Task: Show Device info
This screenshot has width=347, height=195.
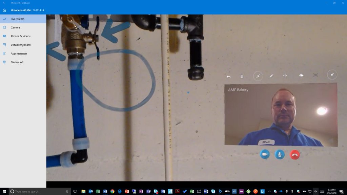Action: [x=17, y=62]
